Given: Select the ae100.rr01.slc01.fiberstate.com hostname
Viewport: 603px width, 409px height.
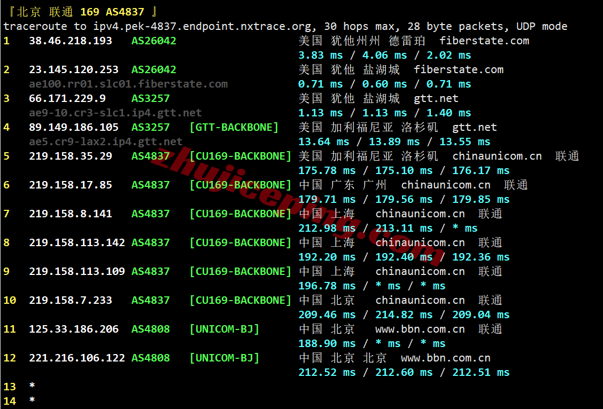Looking at the screenshot, I should point(128,84).
